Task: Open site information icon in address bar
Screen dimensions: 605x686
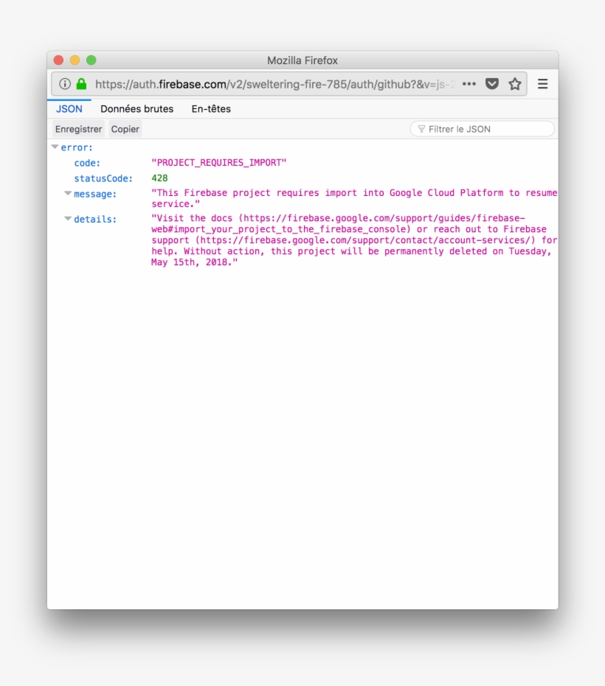Action: tap(65, 84)
